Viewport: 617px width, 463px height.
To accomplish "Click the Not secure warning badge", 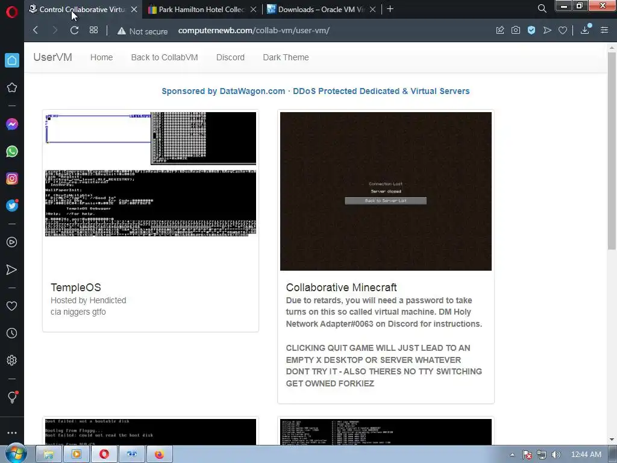I will click(142, 31).
